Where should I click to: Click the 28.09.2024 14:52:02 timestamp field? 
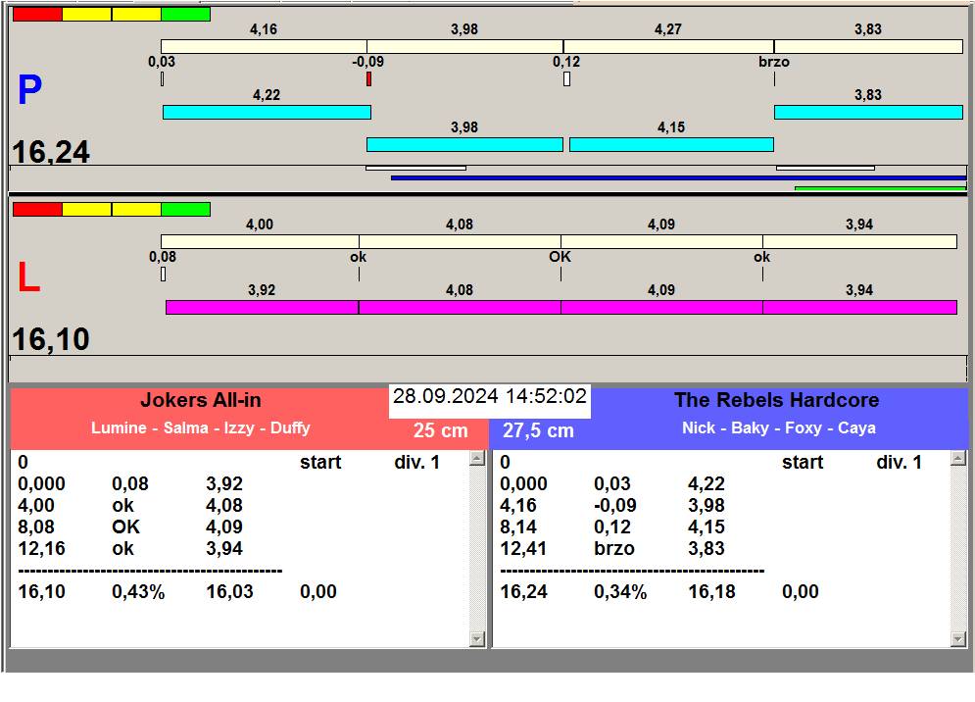[x=489, y=397]
